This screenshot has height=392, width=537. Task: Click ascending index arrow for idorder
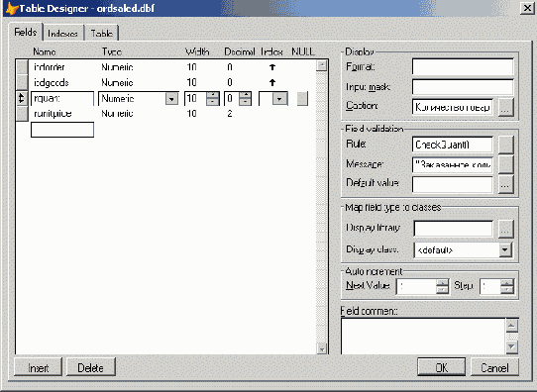click(x=272, y=67)
